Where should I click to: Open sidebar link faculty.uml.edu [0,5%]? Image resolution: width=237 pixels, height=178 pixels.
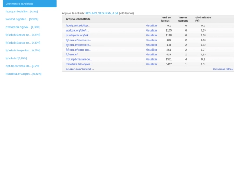22,11
